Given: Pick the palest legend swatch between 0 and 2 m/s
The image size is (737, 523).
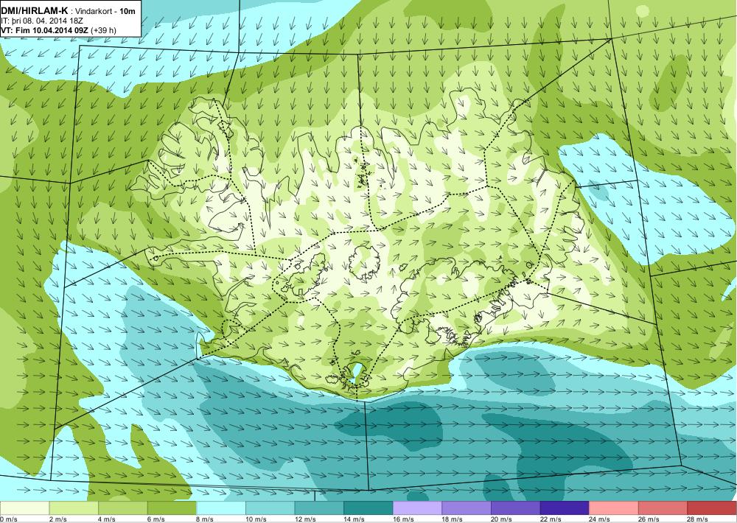Looking at the screenshot, I should 24,508.
